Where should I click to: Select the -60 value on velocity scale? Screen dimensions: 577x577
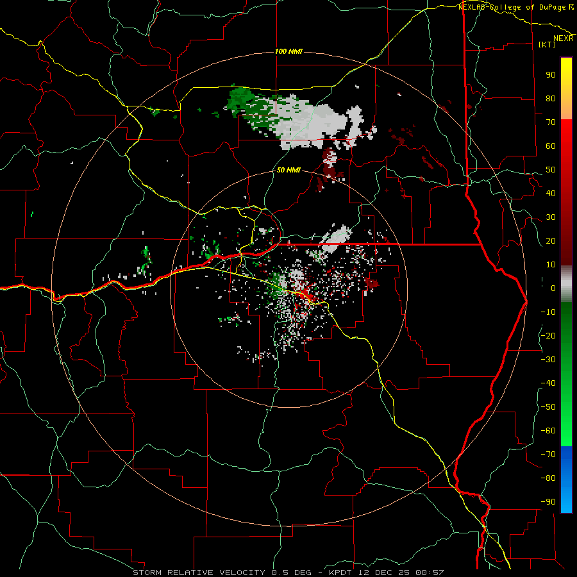click(548, 431)
